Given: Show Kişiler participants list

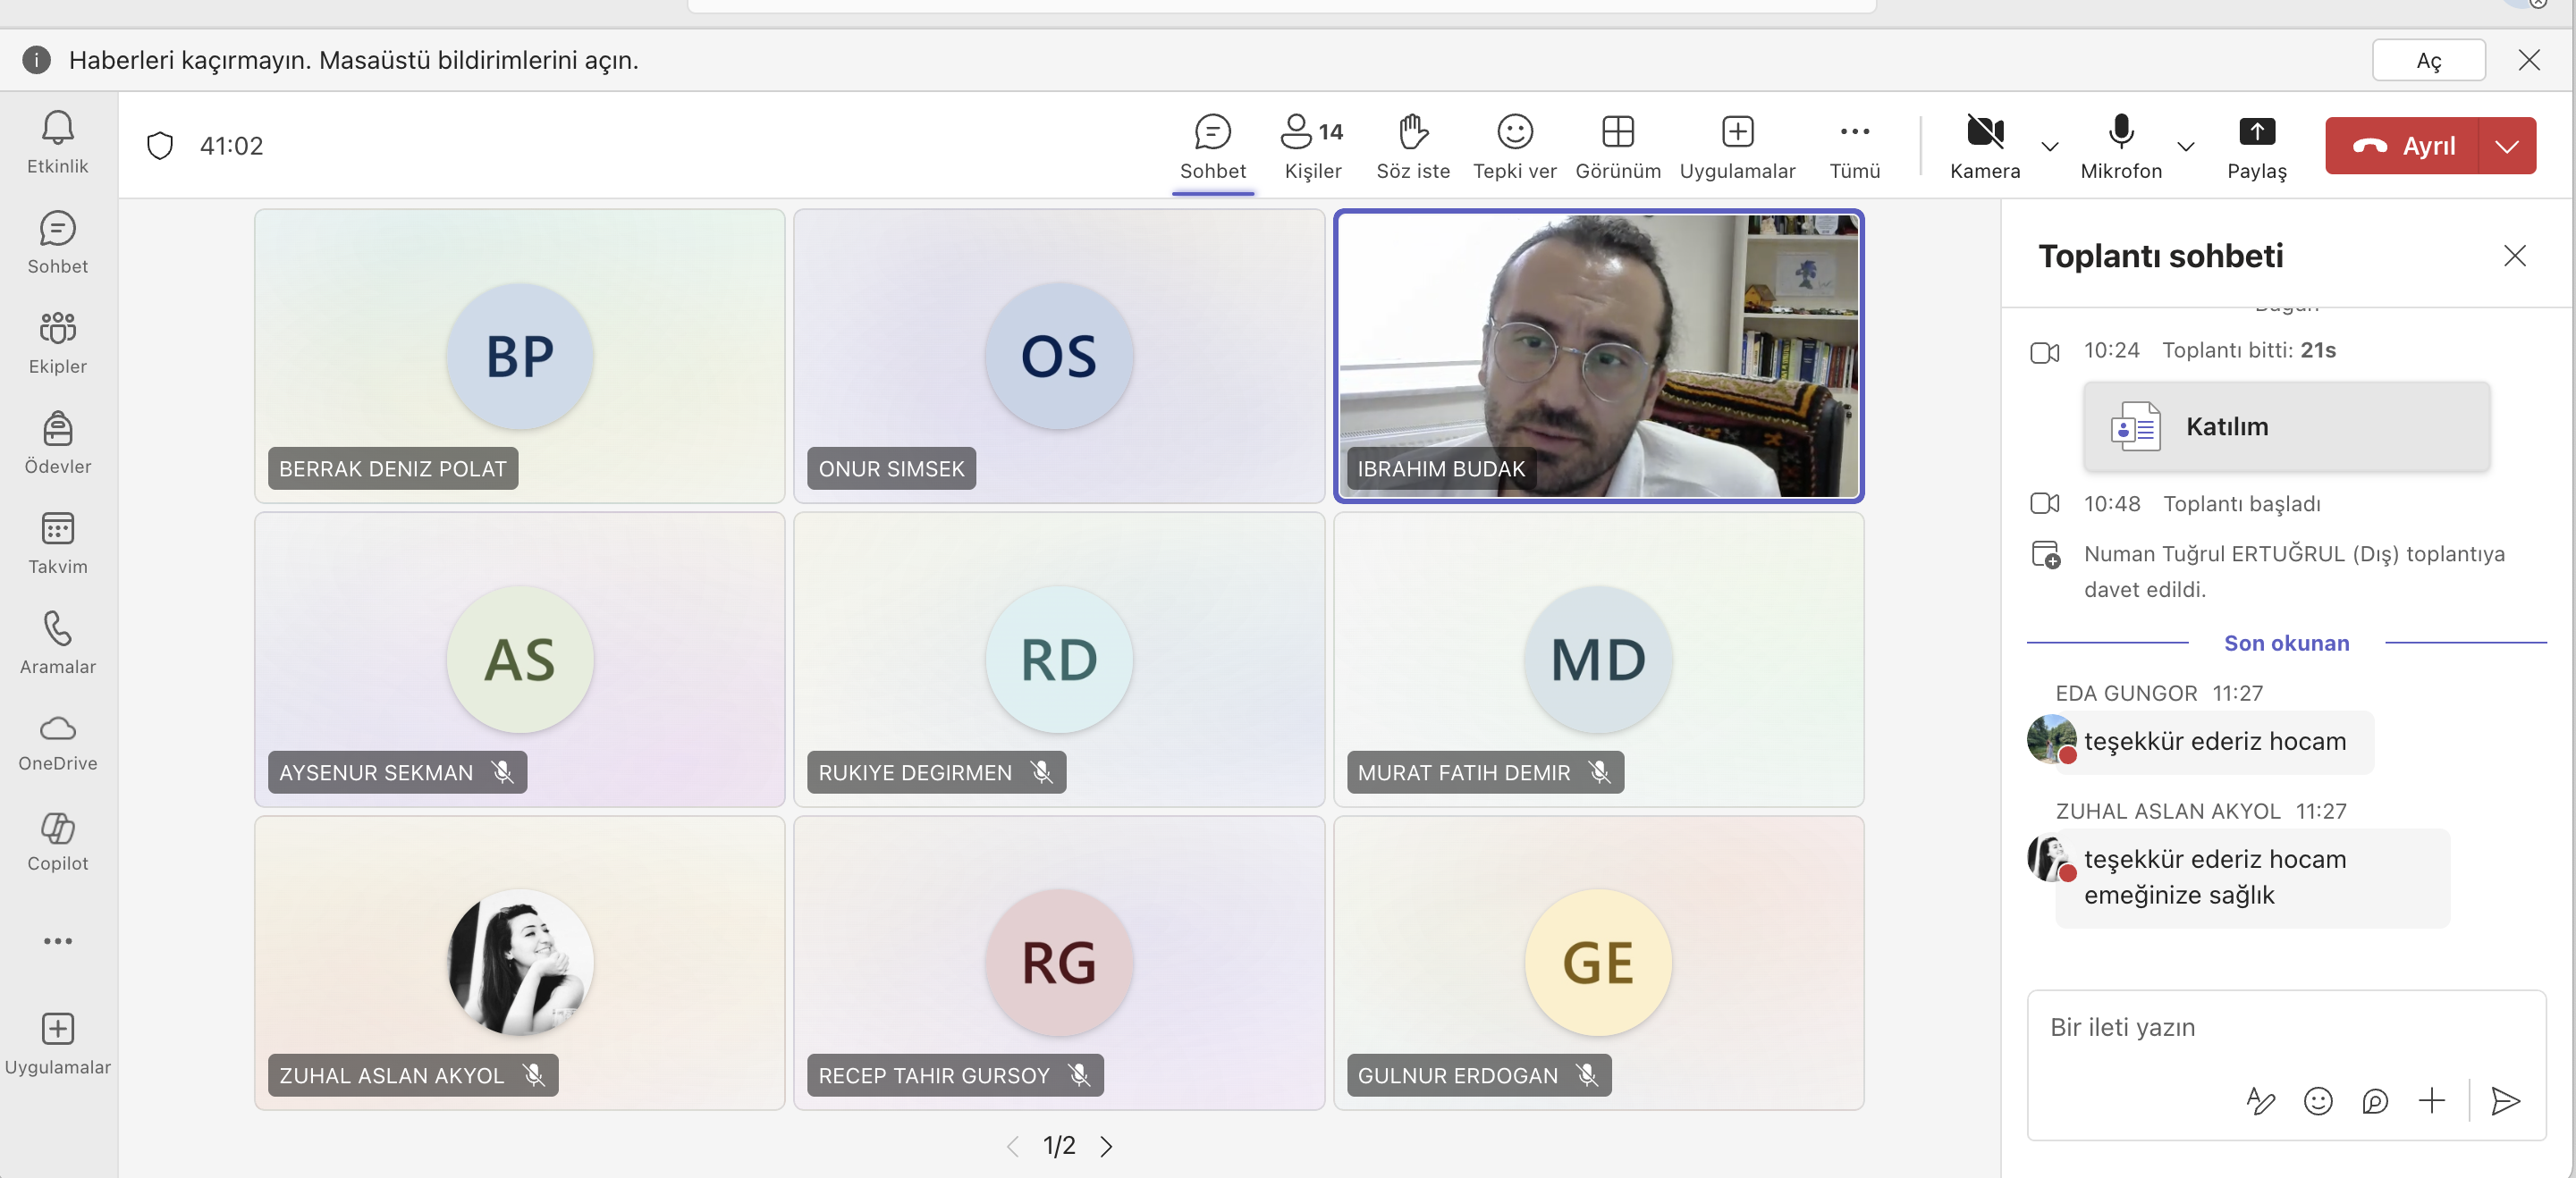Looking at the screenshot, I should [x=1312, y=147].
